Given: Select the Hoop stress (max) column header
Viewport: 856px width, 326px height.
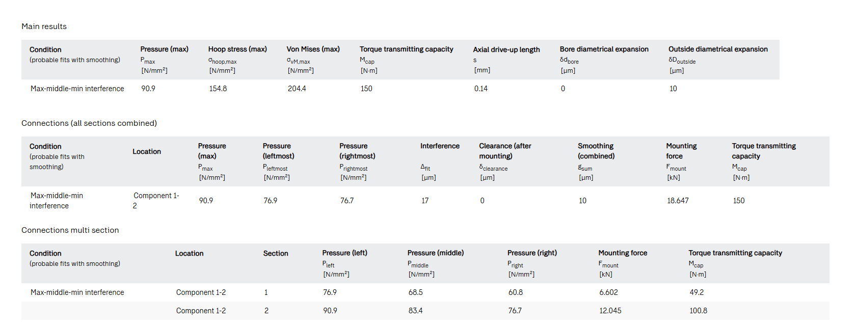Looking at the screenshot, I should [237, 49].
